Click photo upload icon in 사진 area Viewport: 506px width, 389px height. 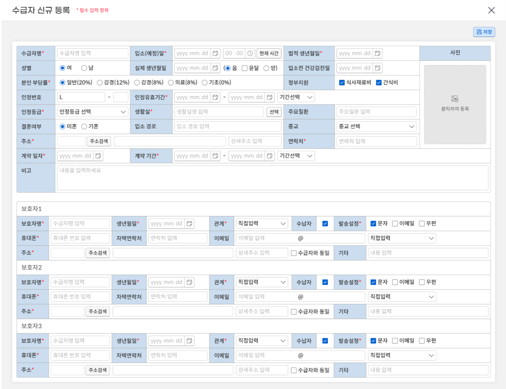(455, 99)
